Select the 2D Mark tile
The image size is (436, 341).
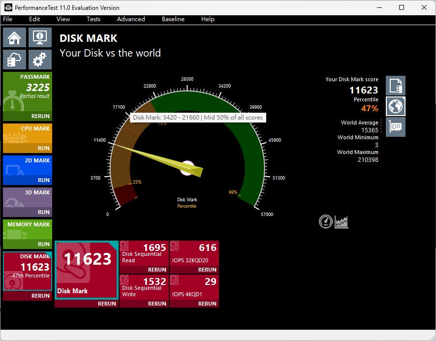pos(28,166)
